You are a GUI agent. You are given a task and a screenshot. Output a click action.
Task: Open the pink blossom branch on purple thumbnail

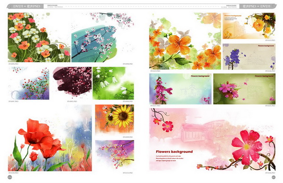(x=115, y=156)
